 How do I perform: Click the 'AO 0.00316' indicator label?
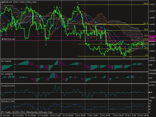coord(6,61)
